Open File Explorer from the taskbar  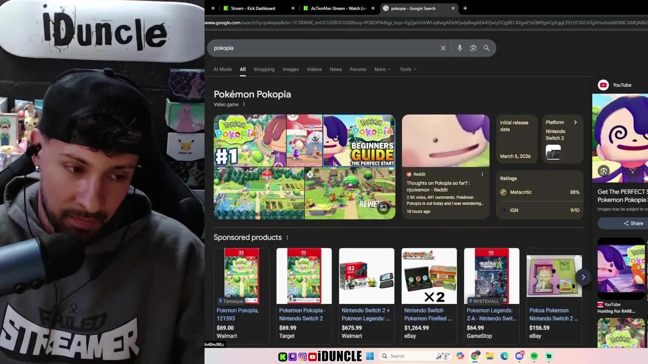point(490,356)
